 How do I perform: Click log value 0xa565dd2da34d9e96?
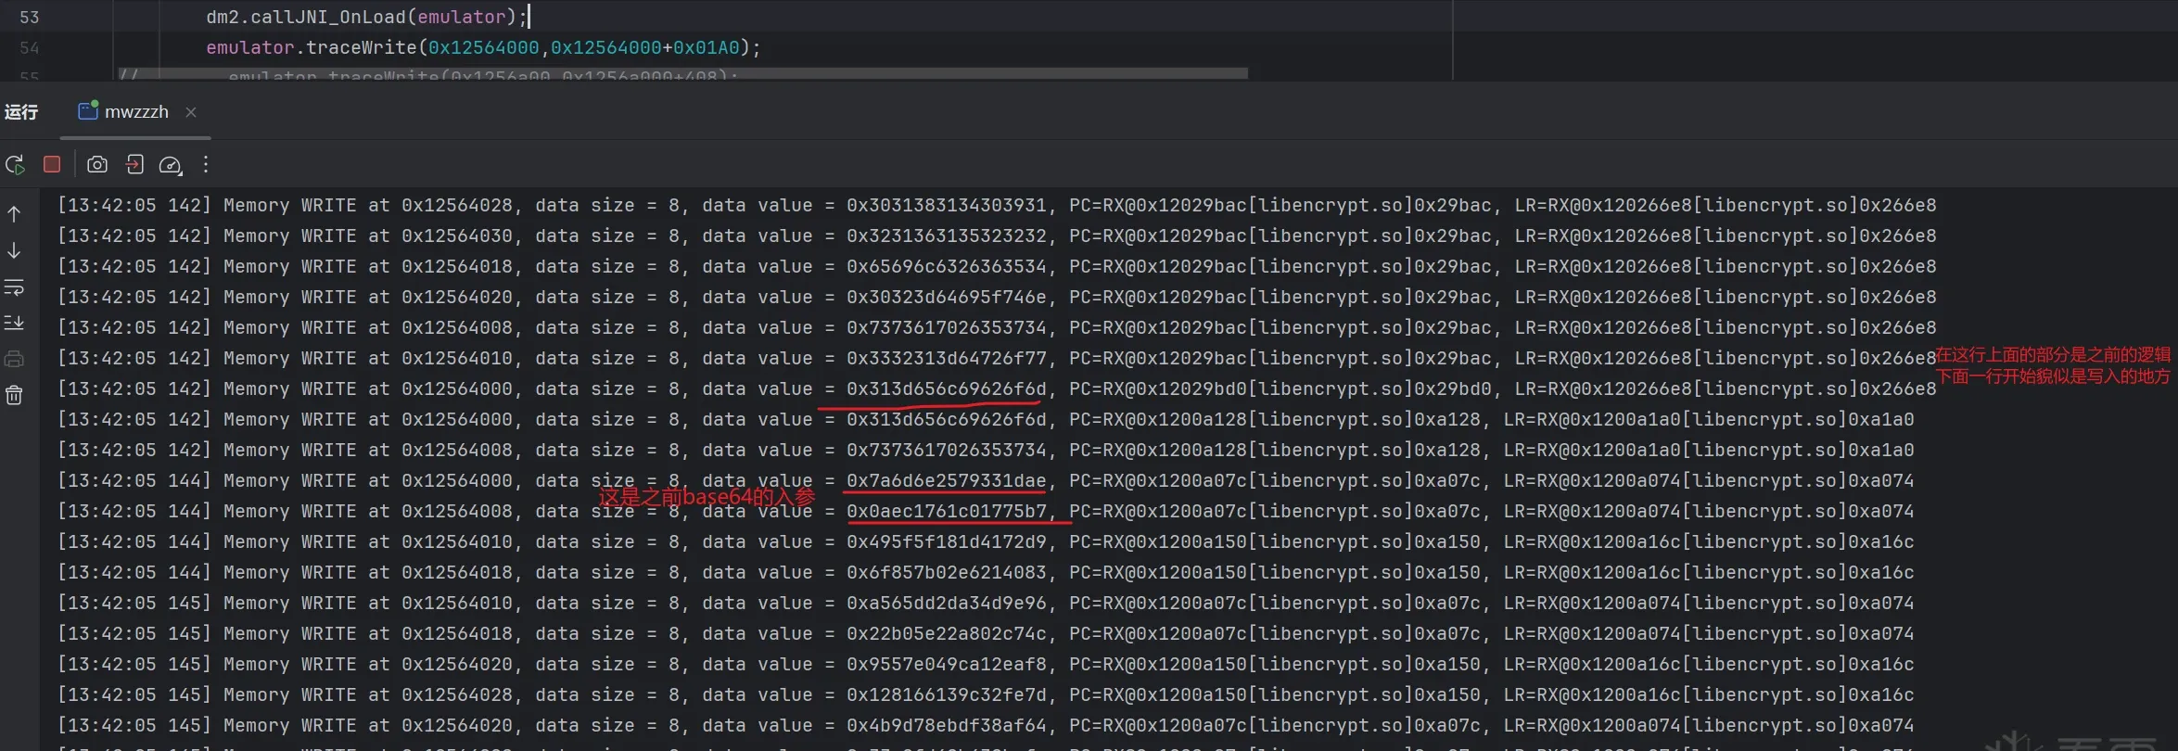pos(946,603)
